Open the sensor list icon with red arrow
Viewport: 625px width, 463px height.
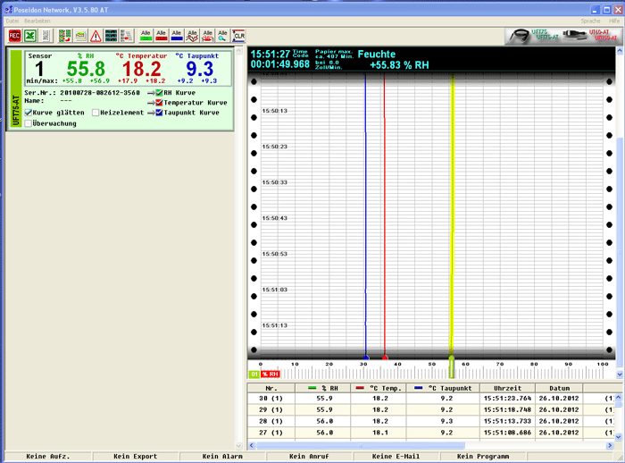point(64,36)
